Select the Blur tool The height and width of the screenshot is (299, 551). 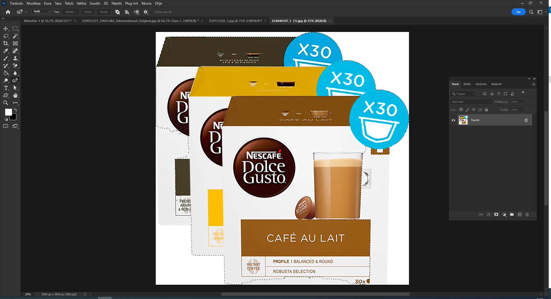(x=15, y=73)
